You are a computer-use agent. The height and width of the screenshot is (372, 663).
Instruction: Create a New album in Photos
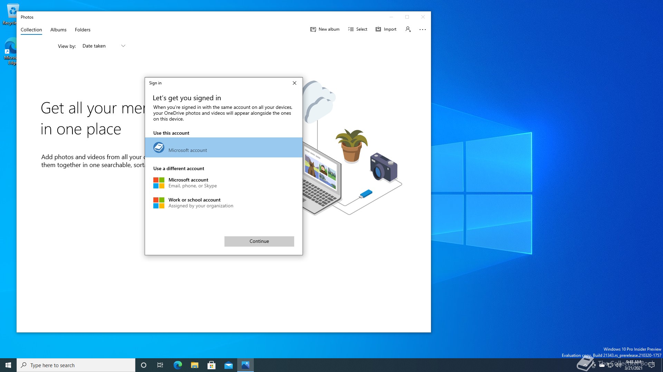point(325,29)
